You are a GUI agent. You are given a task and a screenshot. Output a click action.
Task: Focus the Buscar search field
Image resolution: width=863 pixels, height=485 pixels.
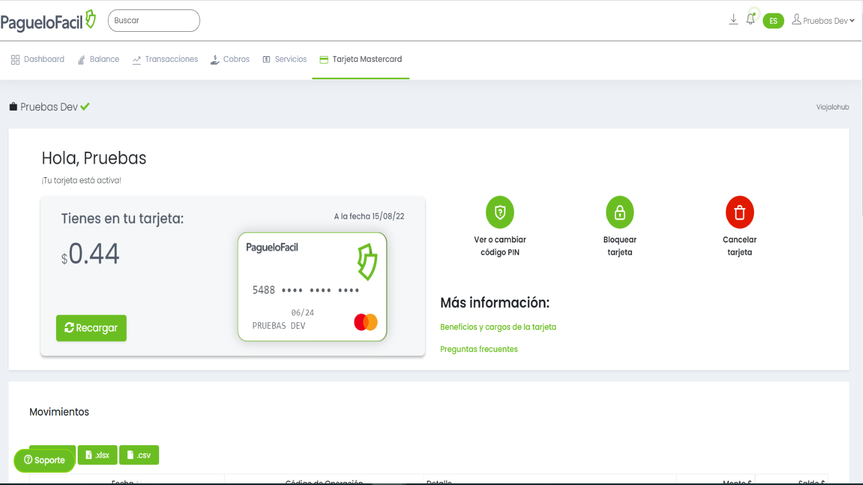tap(154, 20)
